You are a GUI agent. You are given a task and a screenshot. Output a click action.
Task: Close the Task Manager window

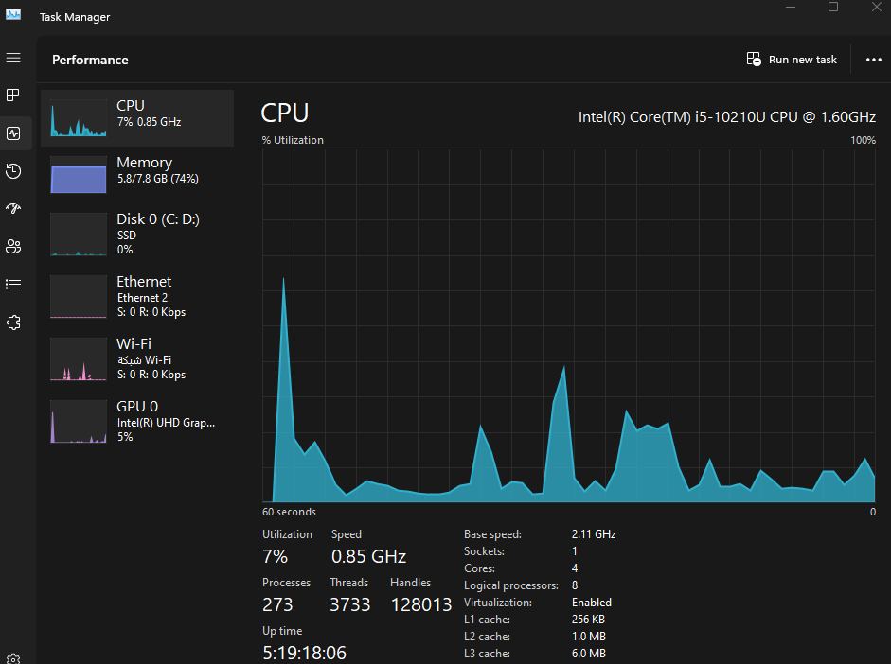tap(876, 7)
